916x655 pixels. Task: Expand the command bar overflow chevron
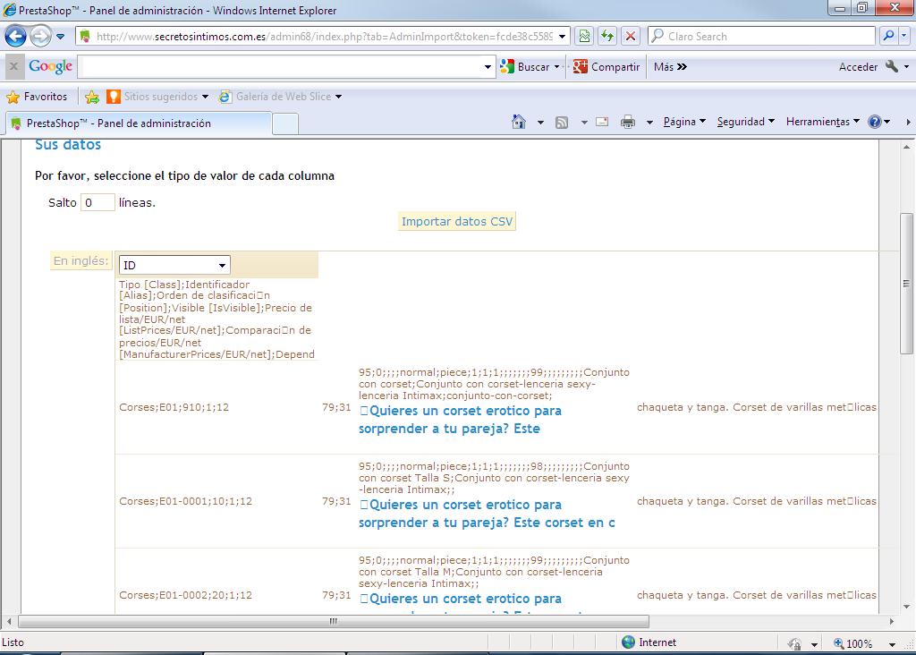pyautogui.click(x=908, y=122)
